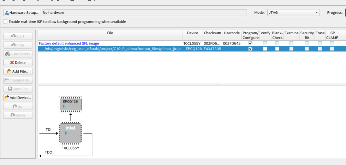The height and width of the screenshot is (165, 346).
Task: Toggle Program/Configure for pllmax_jic.jic file
Action: (250, 49)
